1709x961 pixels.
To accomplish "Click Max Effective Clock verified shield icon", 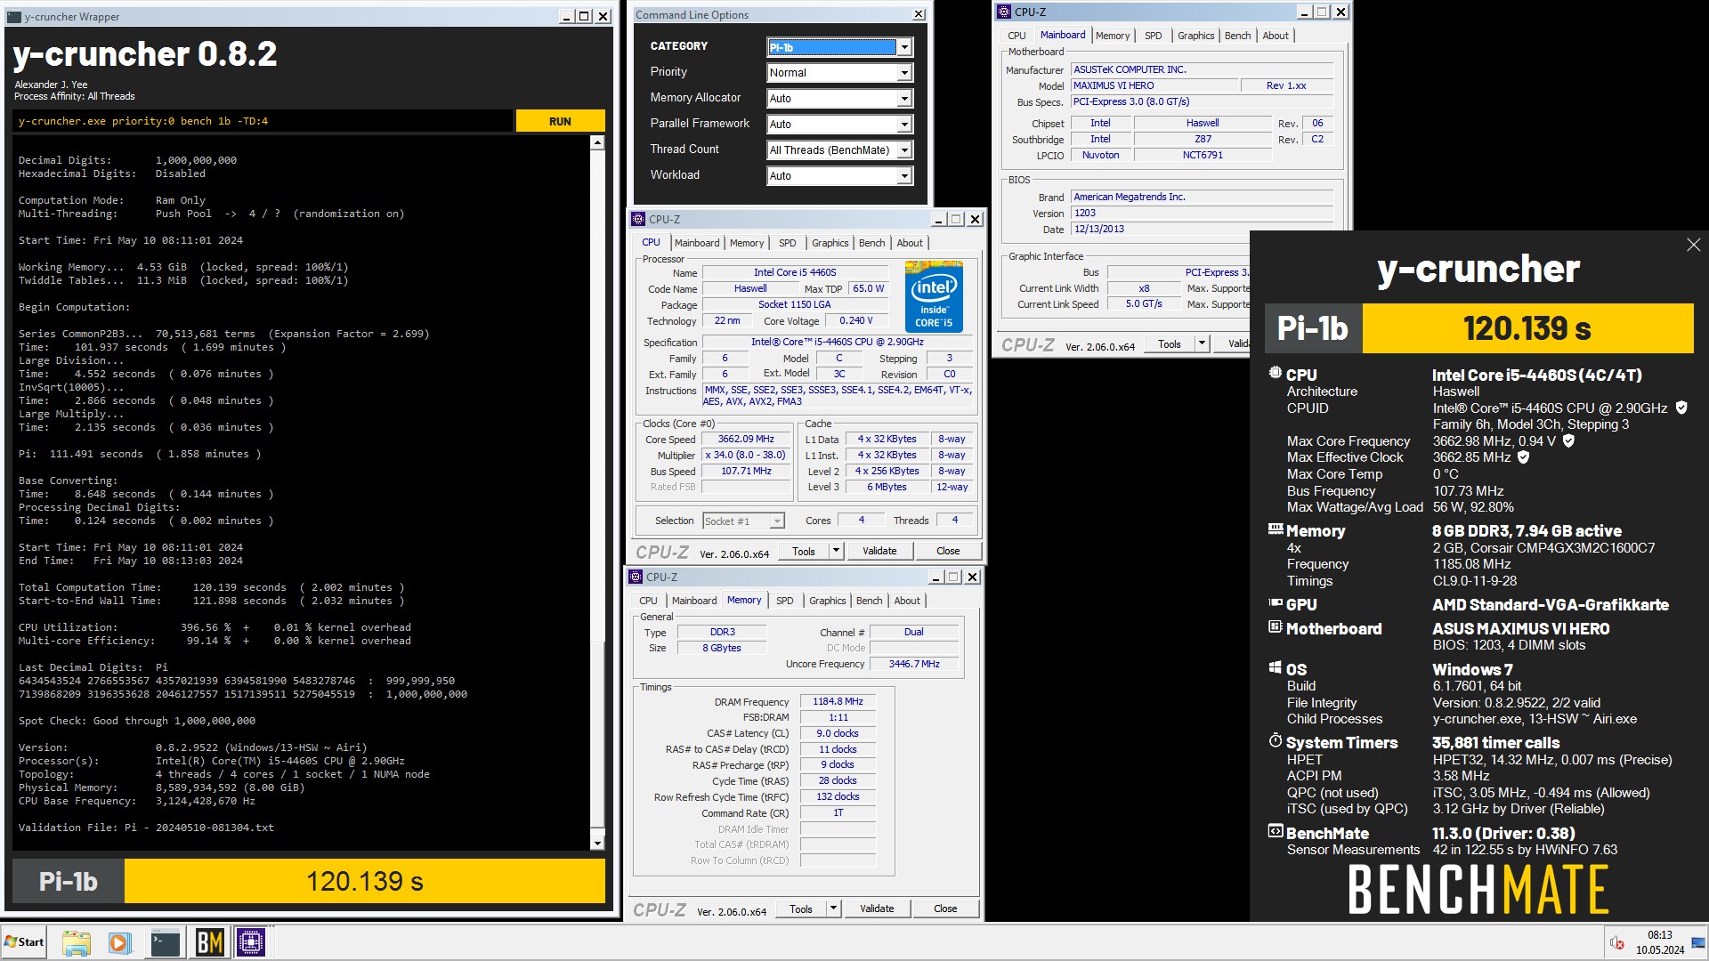I will pos(1523,456).
